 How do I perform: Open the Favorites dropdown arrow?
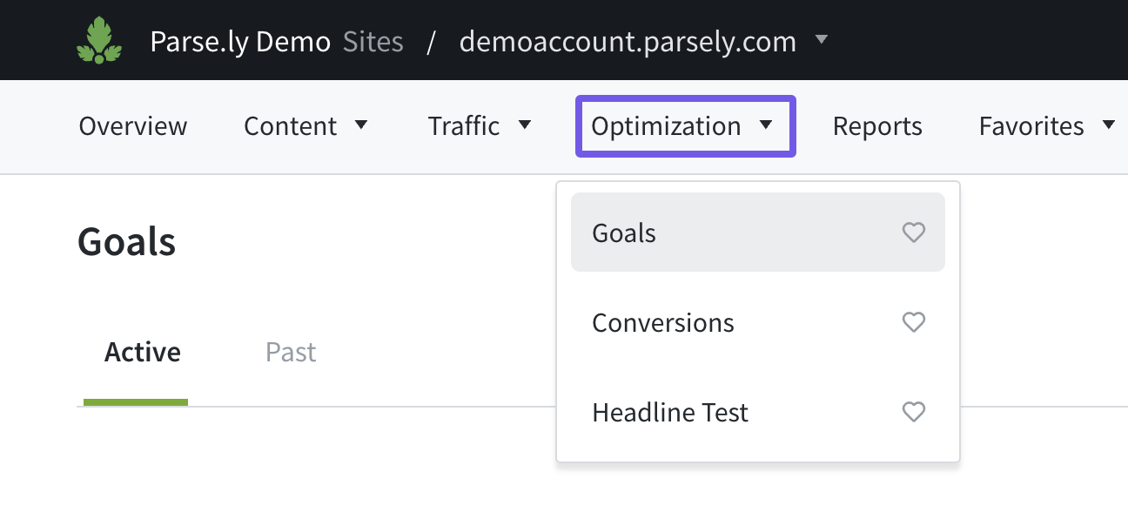(x=1108, y=125)
